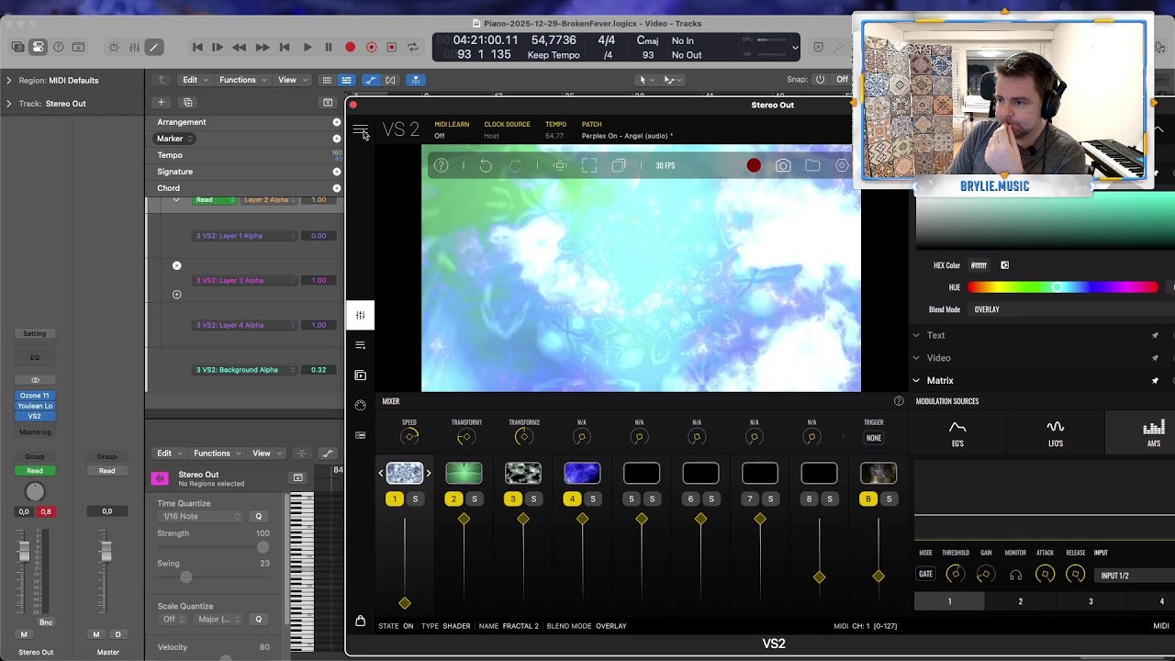
Task: Click the monitor headphones icon
Action: pos(1015,575)
